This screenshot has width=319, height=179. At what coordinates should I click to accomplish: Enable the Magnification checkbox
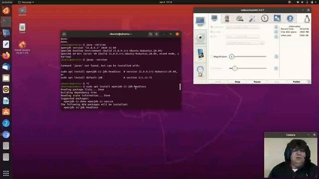click(x=211, y=57)
